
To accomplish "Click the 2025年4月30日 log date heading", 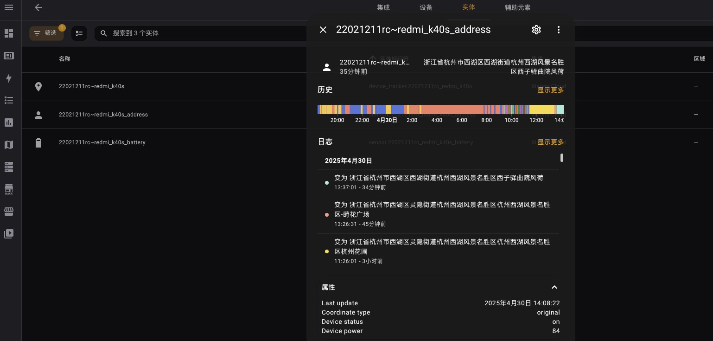I will pos(349,161).
